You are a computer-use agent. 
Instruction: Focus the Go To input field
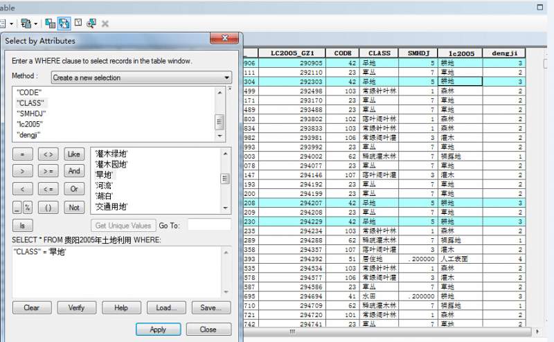click(209, 225)
